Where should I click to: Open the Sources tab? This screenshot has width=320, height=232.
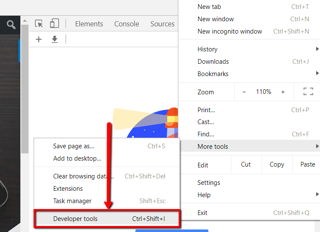click(162, 24)
